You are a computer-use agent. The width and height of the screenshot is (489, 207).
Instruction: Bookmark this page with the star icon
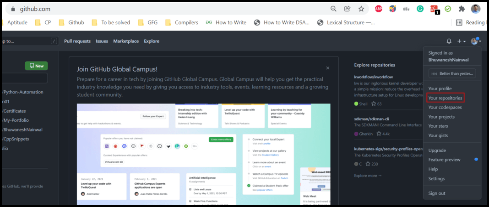coord(361,9)
